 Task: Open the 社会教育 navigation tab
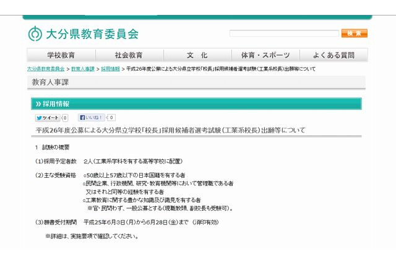[x=129, y=55]
